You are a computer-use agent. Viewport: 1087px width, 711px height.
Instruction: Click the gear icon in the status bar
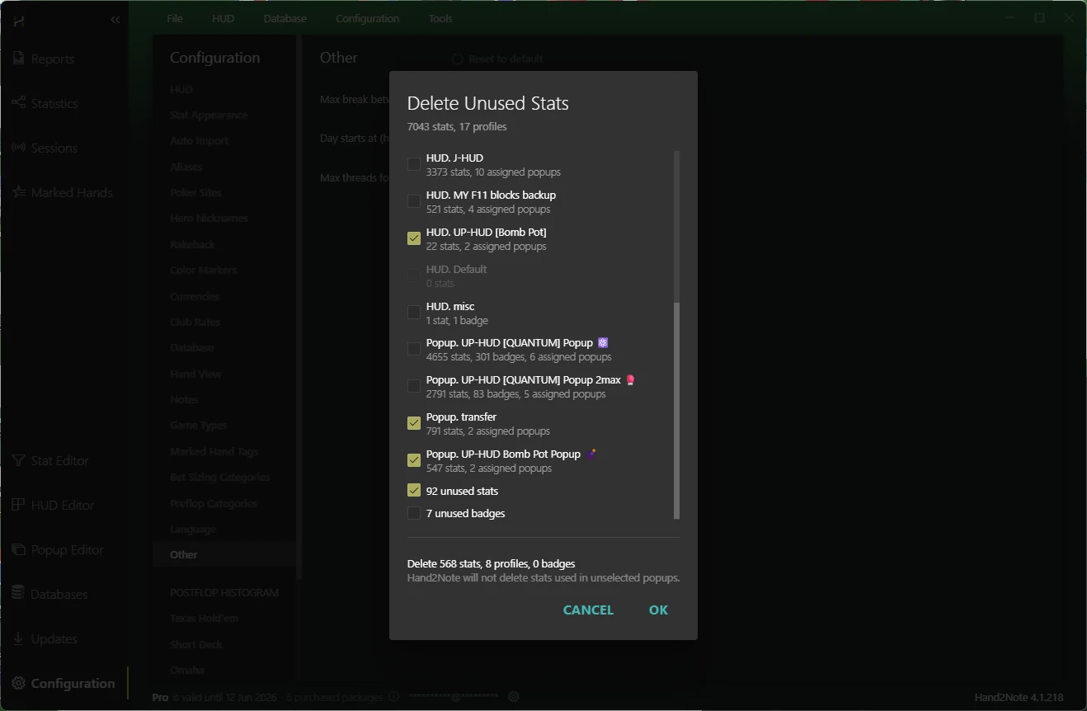(x=514, y=697)
